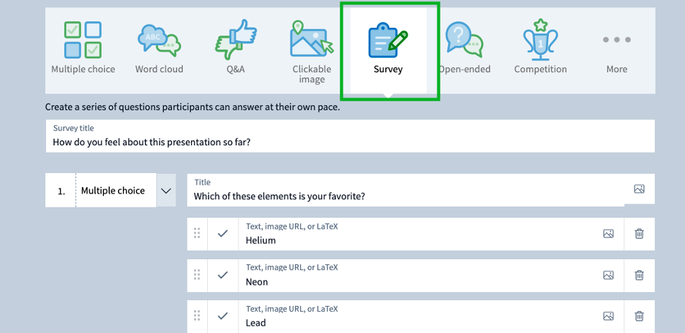Add image to the question title
685x333 pixels.
click(639, 188)
